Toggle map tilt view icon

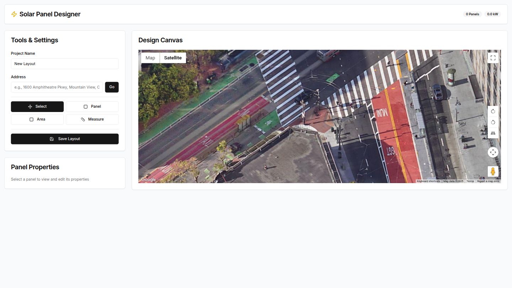(x=493, y=133)
